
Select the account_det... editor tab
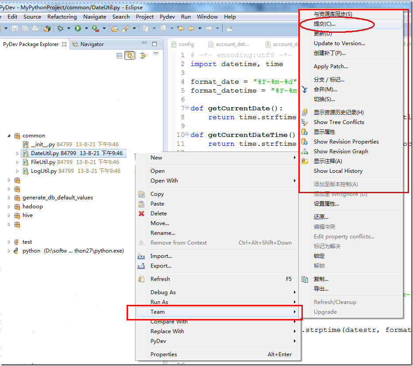(x=228, y=44)
